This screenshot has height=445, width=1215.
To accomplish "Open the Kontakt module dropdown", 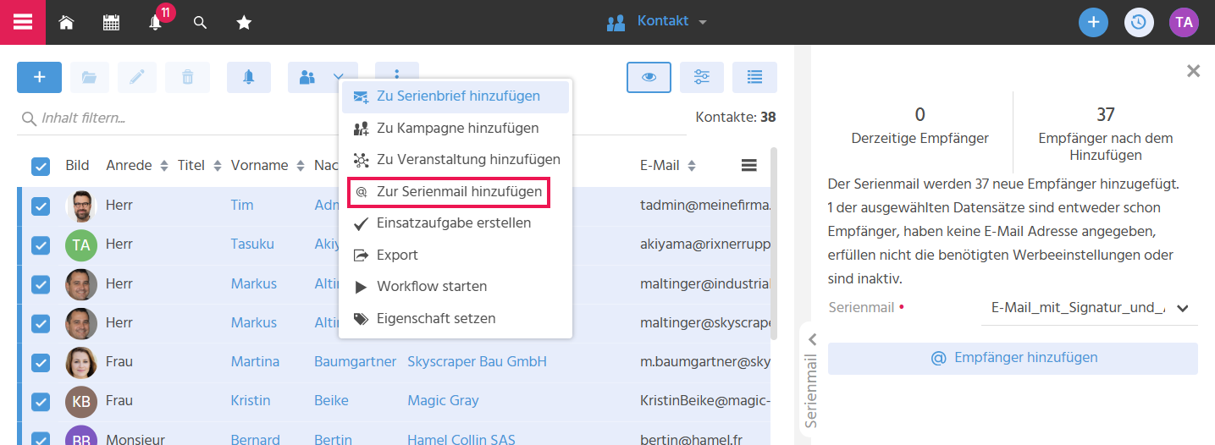I will point(657,22).
